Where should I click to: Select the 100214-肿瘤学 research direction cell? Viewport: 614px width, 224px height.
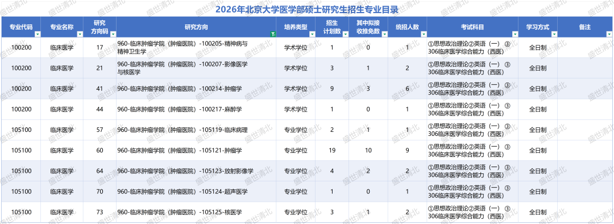(x=196, y=89)
